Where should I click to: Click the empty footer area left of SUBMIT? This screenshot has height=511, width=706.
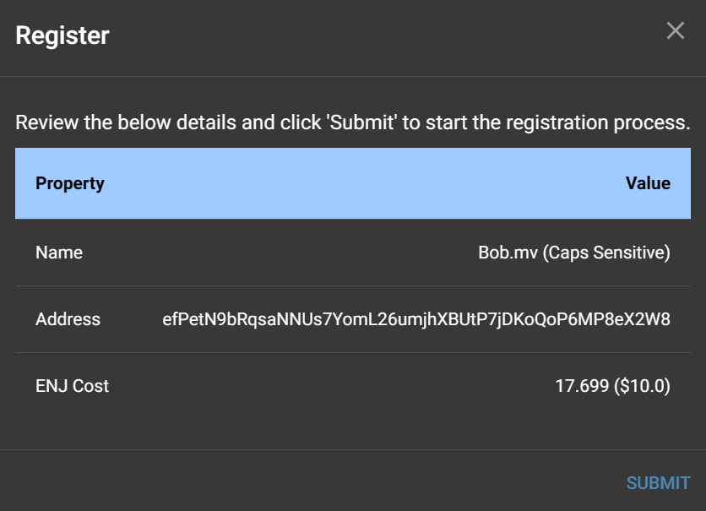click(296, 481)
